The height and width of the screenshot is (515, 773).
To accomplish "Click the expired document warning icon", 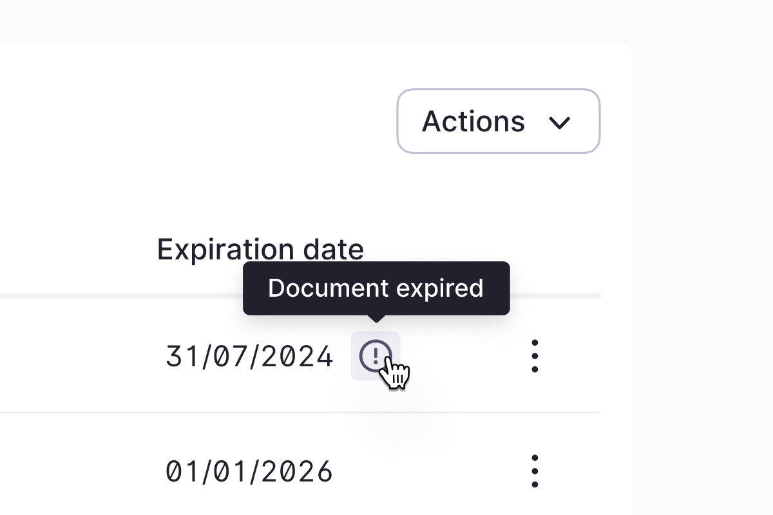I will tap(376, 356).
